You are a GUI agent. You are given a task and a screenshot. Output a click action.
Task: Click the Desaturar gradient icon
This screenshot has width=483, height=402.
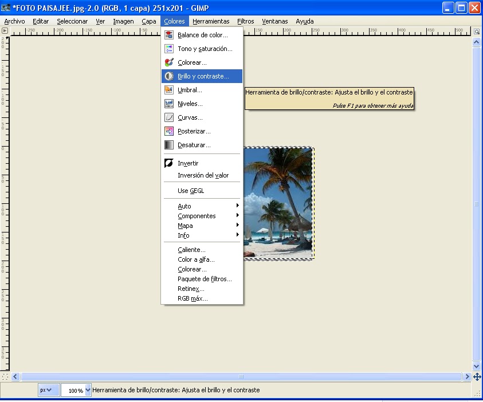(x=169, y=145)
